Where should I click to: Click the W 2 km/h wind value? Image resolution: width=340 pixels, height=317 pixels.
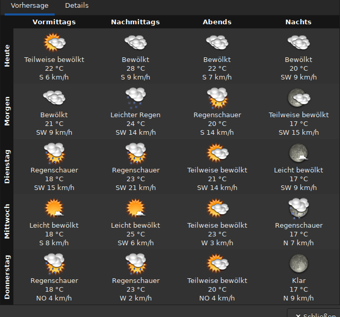point(136,298)
